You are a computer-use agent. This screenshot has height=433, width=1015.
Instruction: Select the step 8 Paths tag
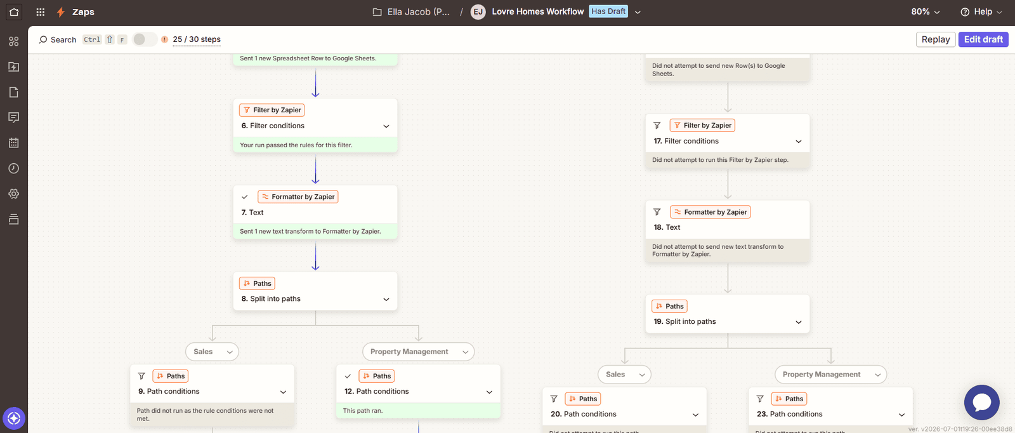257,283
